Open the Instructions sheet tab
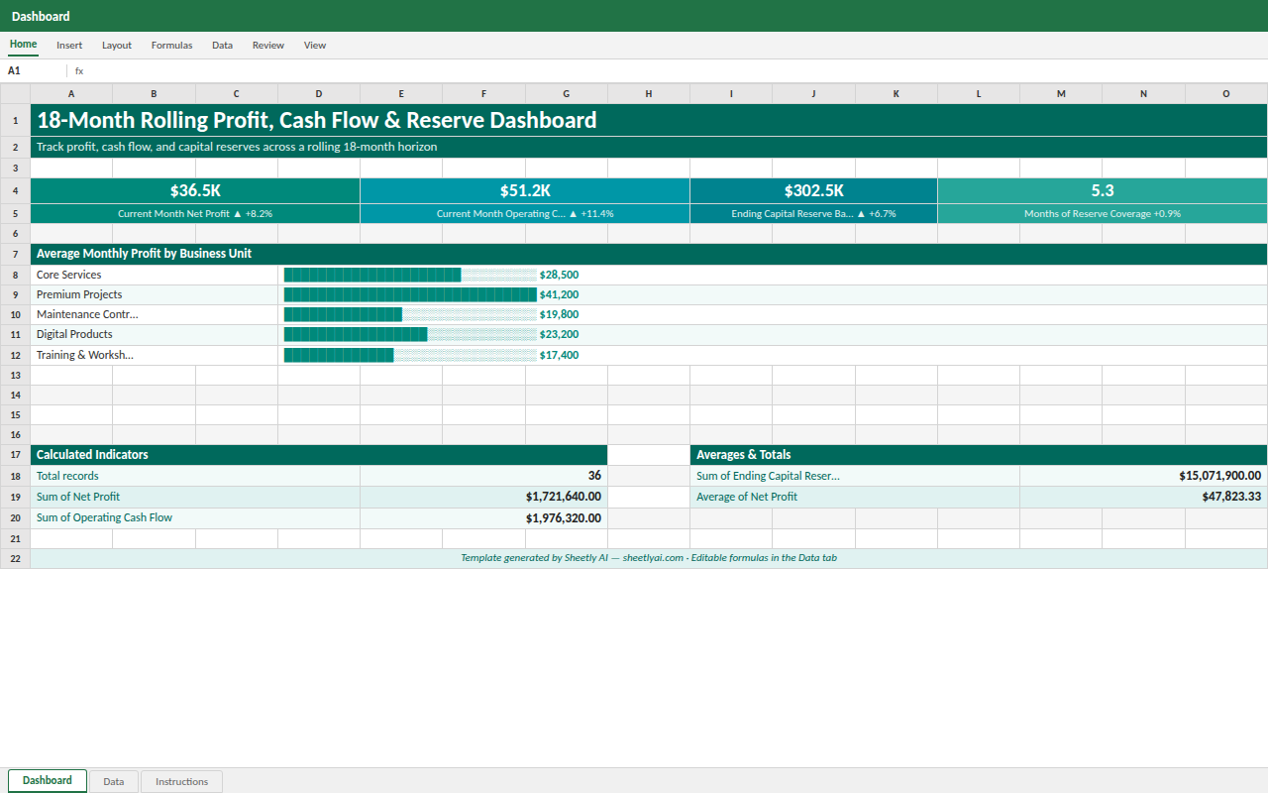The image size is (1268, 793). (x=182, y=781)
